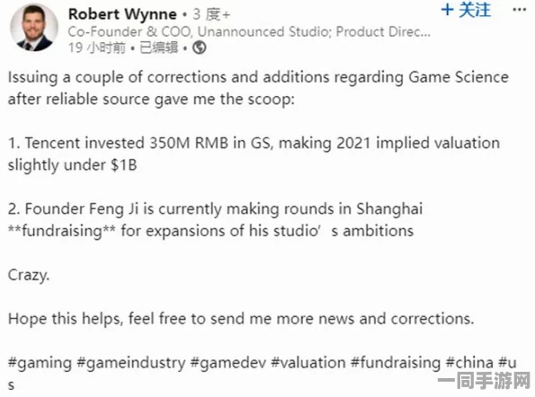Open the #china hashtag

[469, 363]
